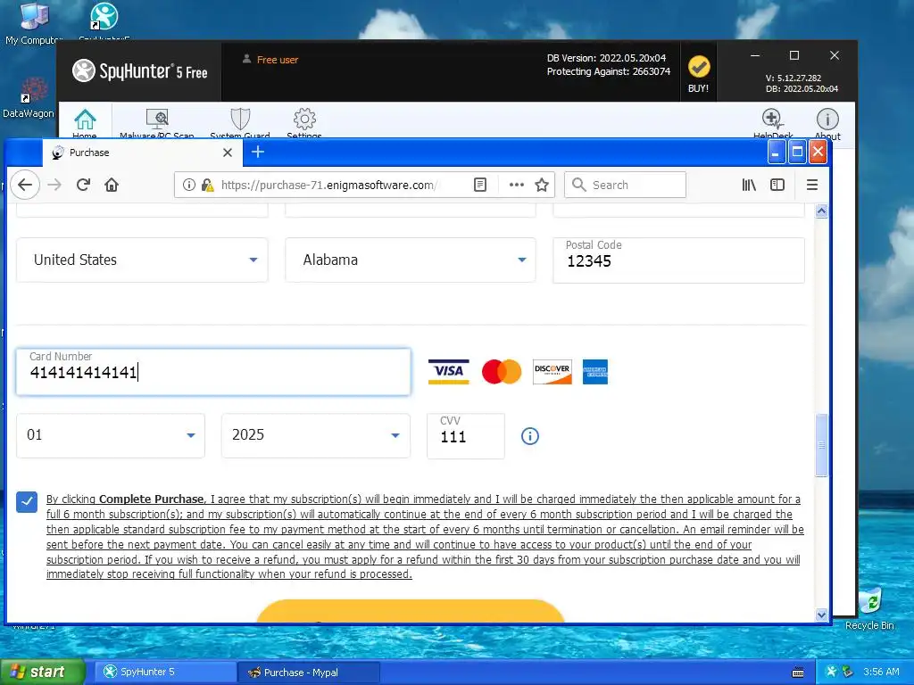
Task: Open expiration month 01 dropdown
Action: (111, 435)
